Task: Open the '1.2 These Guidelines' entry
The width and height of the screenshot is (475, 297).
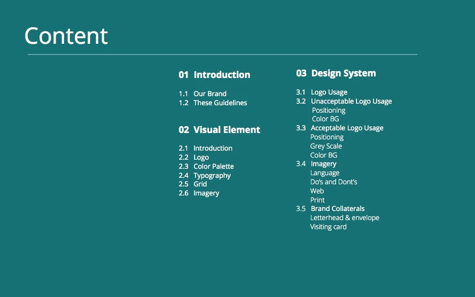Action: [x=213, y=103]
